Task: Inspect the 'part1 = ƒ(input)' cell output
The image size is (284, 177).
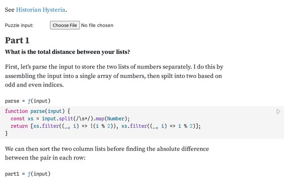Action: [x=28, y=173]
